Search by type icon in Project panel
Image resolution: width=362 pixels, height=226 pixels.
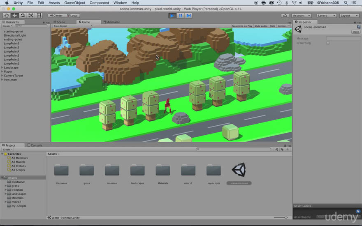[x=276, y=150]
